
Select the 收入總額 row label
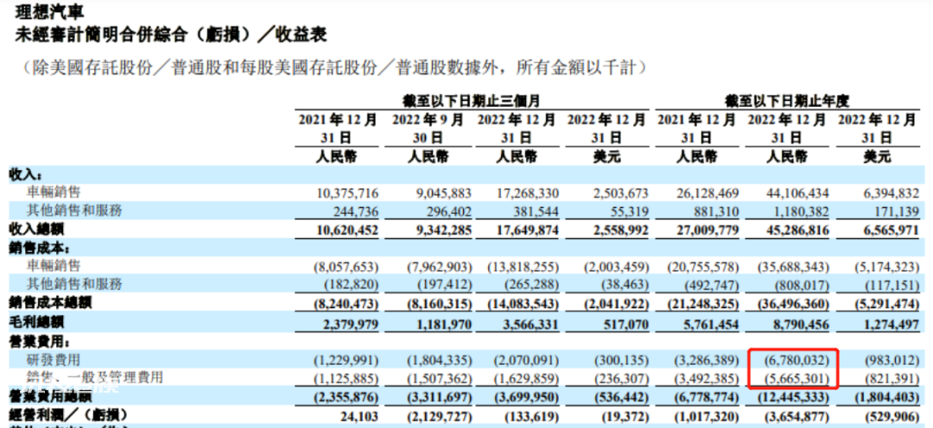pos(35,229)
